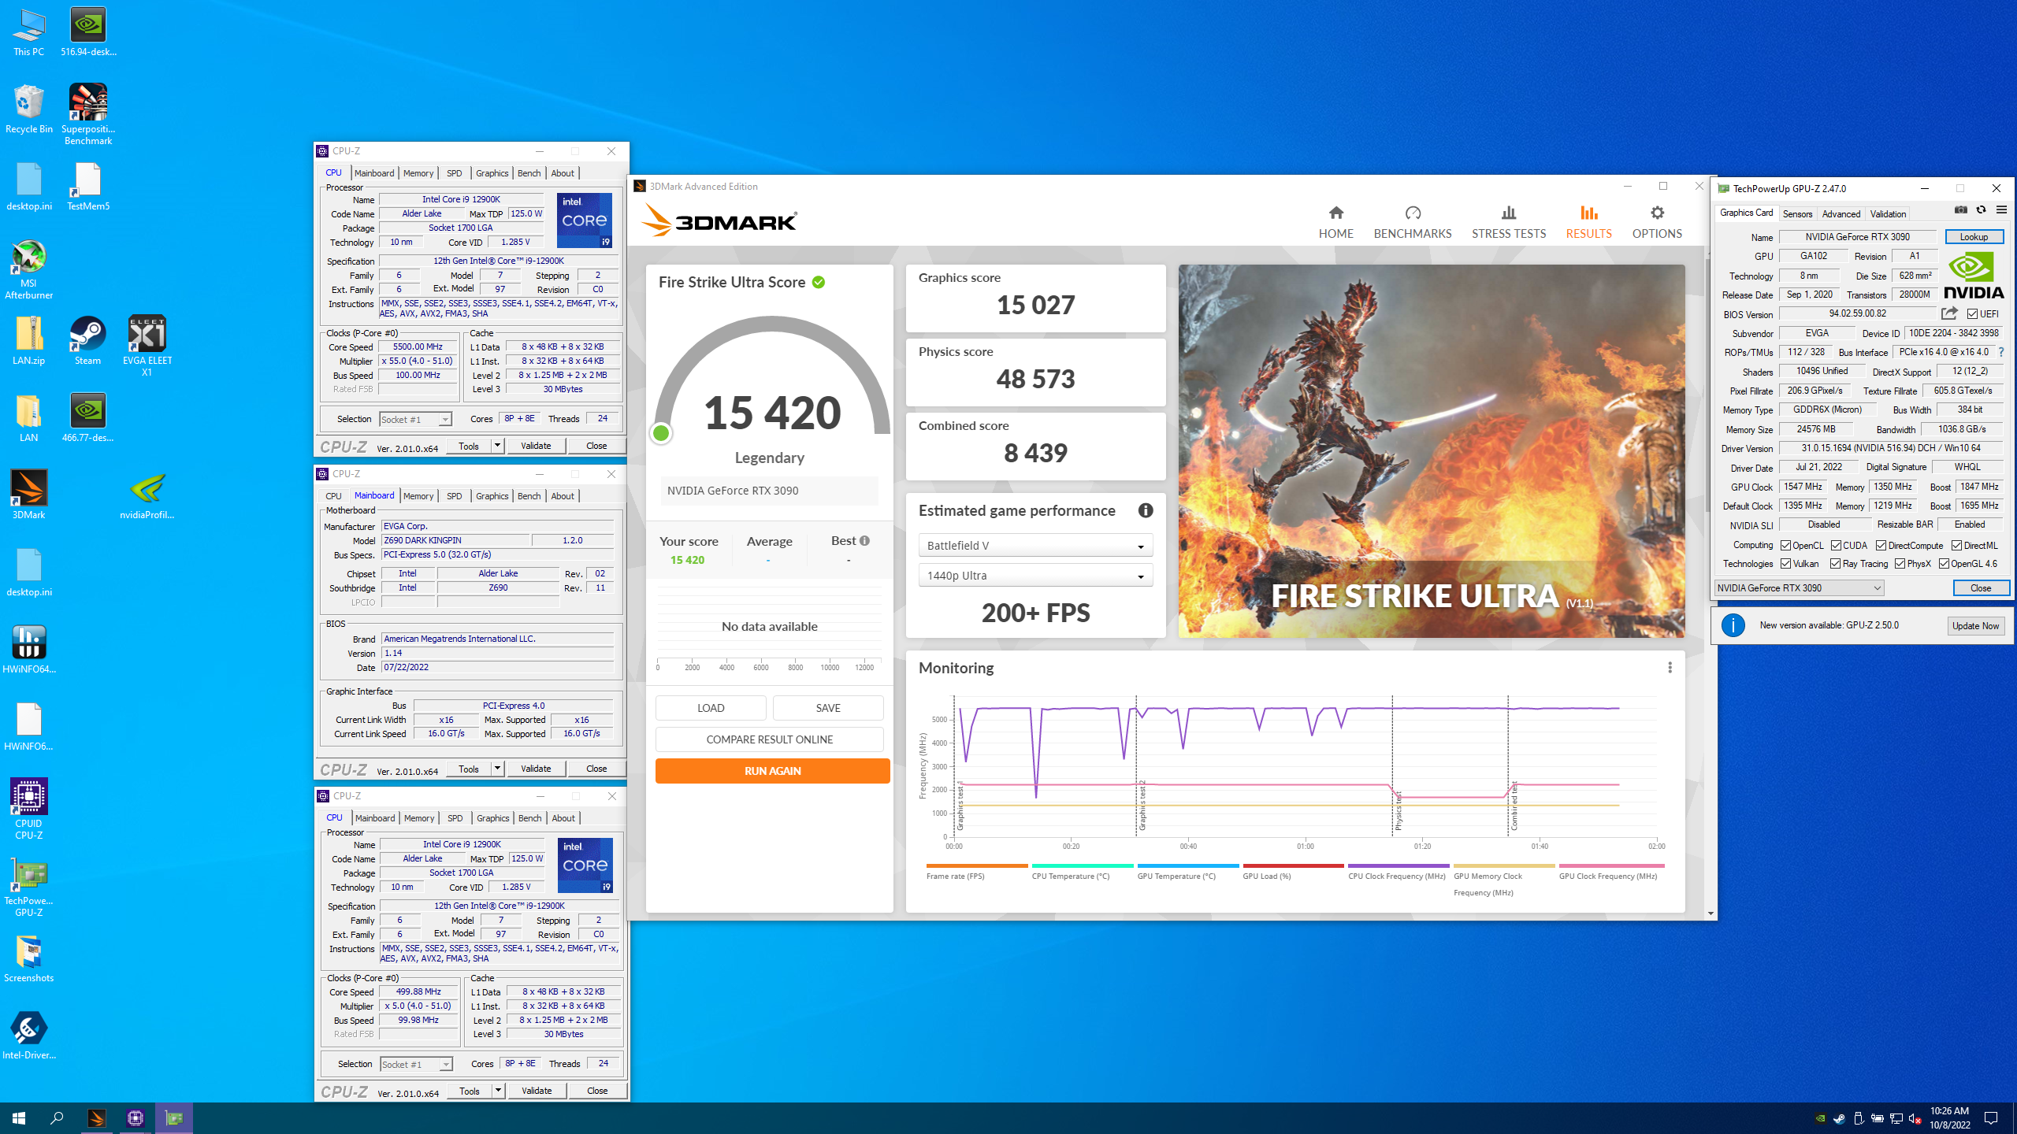The width and height of the screenshot is (2017, 1134).
Task: Expand Tools arrow in top CPU-Z window
Action: click(497, 446)
